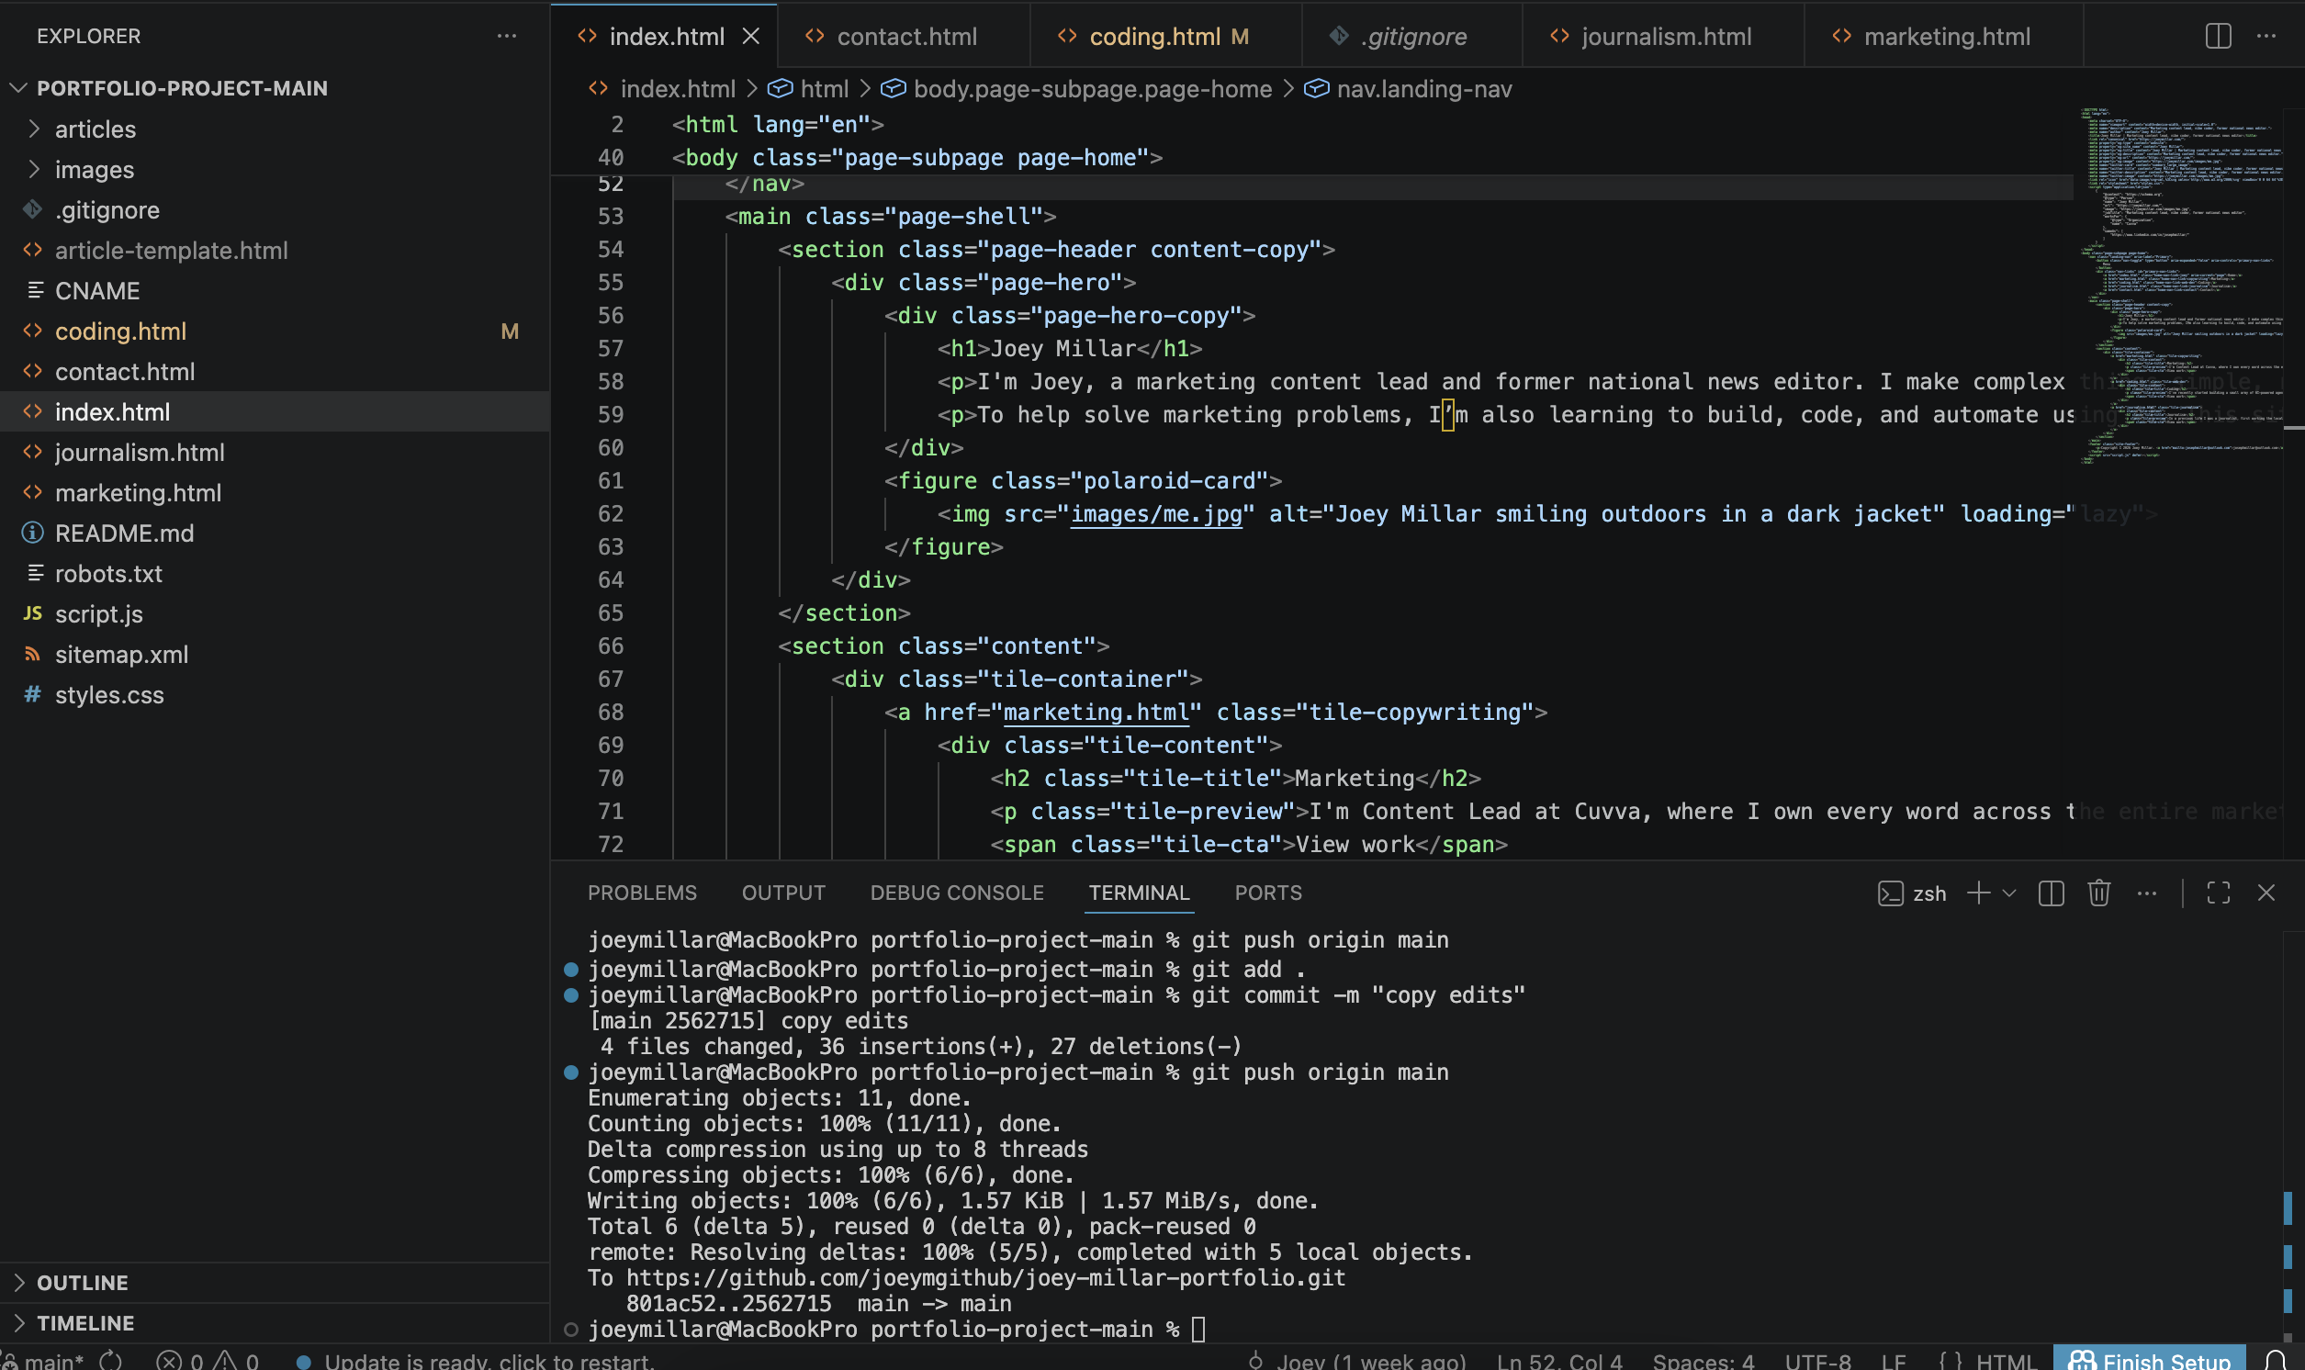Open editor more actions menu
The image size is (2305, 1370).
[x=2266, y=36]
